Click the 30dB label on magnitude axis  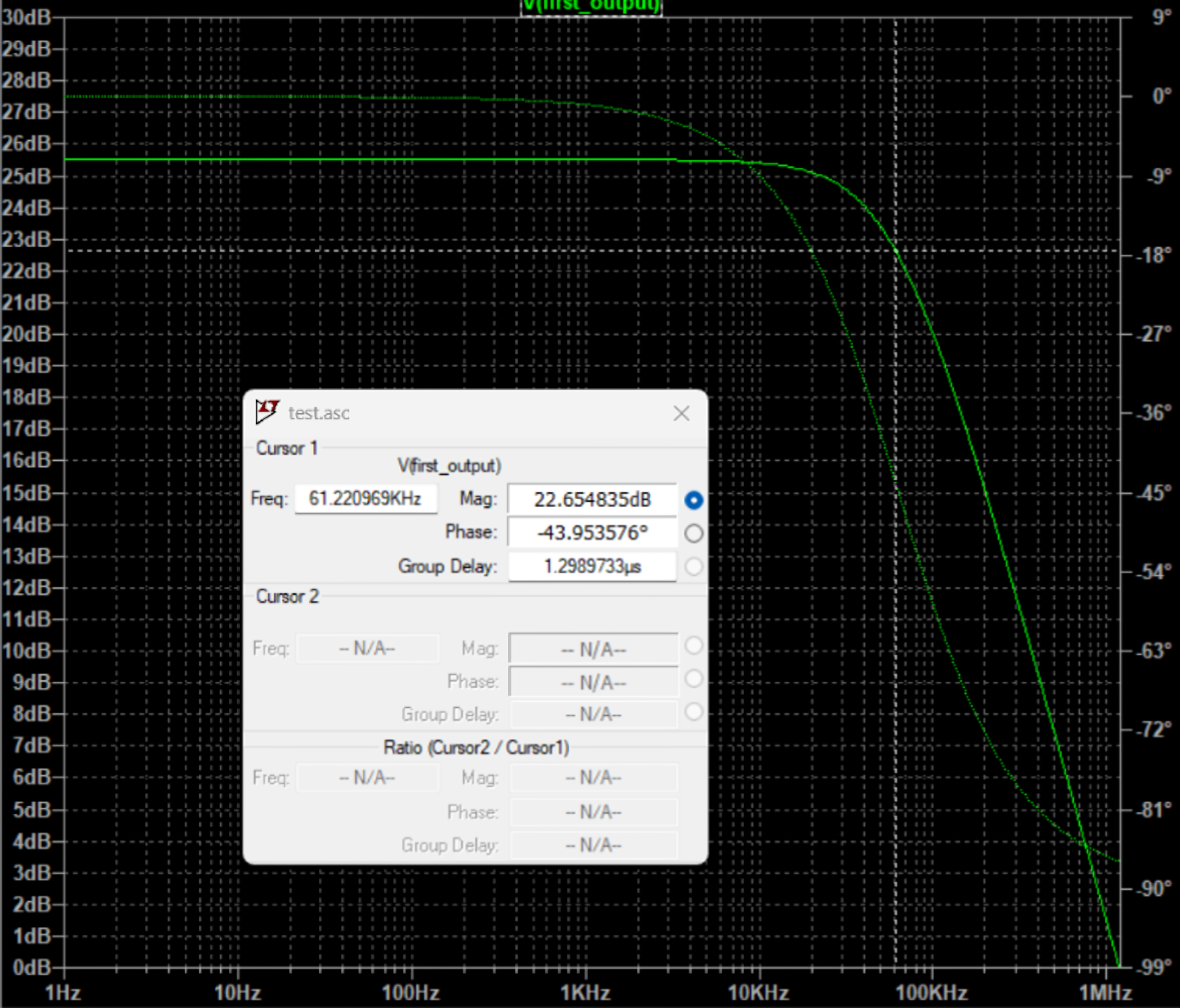coord(26,17)
